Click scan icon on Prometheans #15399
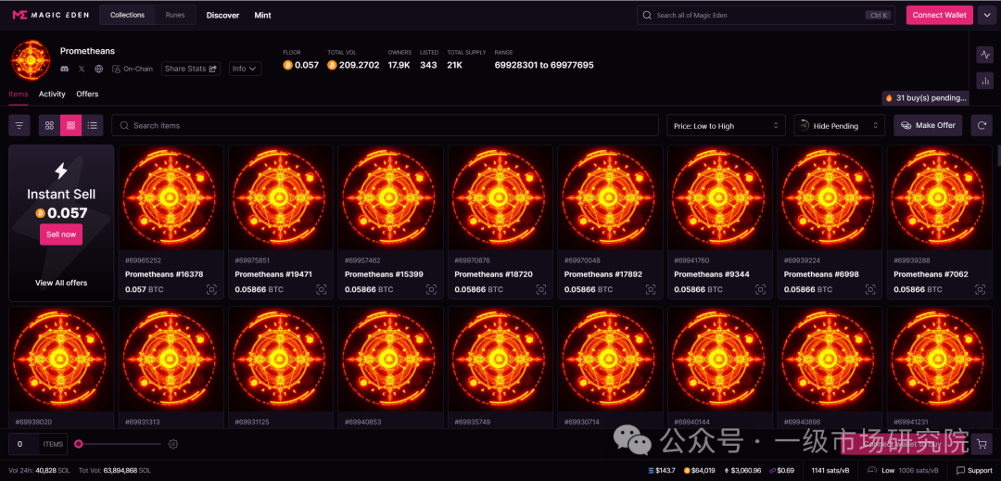Image resolution: width=1001 pixels, height=481 pixels. (431, 290)
